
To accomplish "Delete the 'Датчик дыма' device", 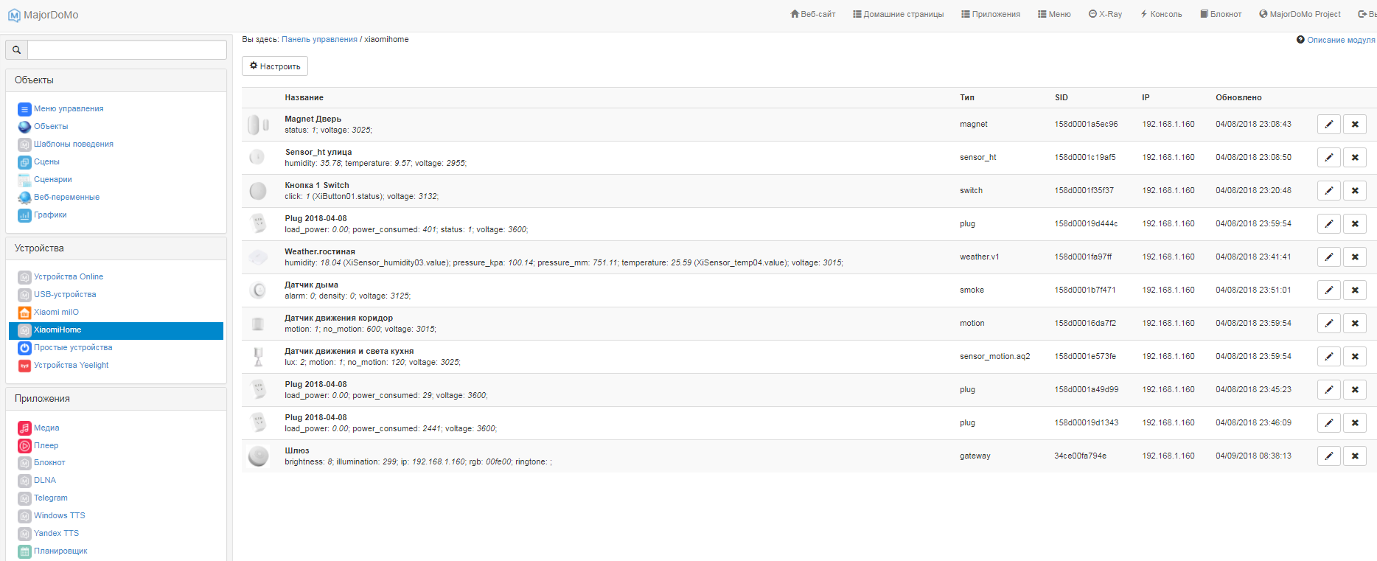I will coord(1355,290).
